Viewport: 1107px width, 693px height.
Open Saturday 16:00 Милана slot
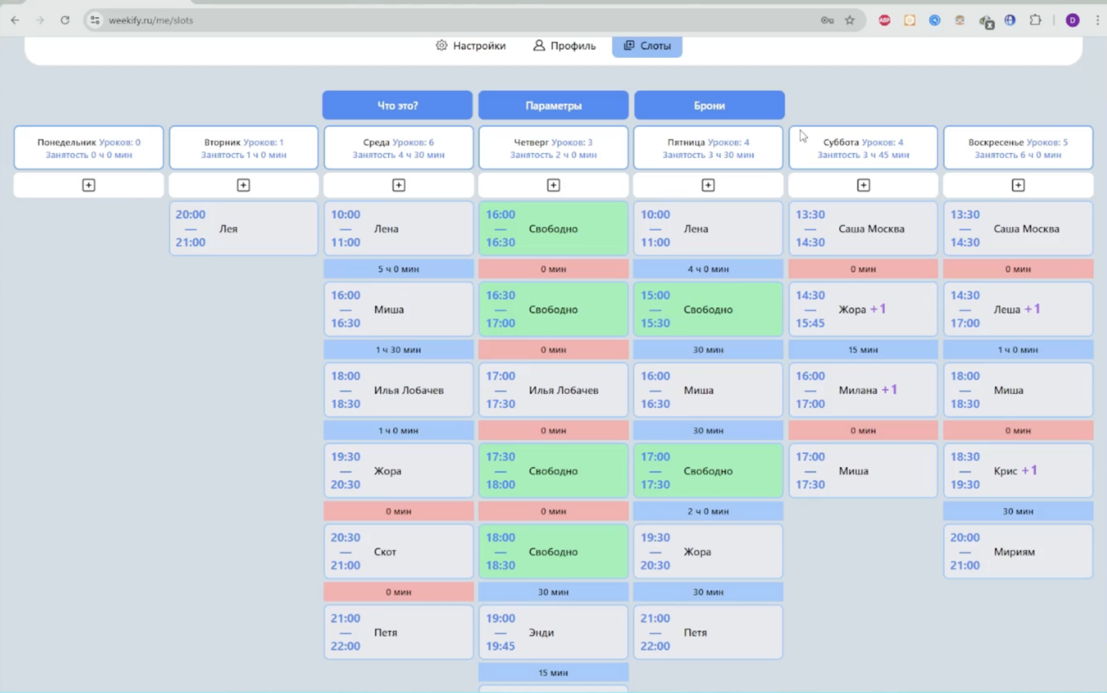coord(863,390)
